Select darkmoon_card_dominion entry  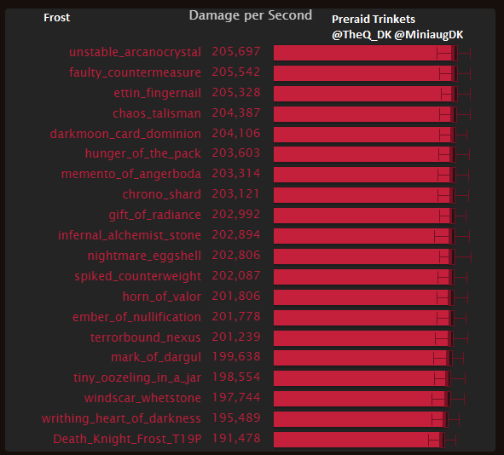point(125,134)
